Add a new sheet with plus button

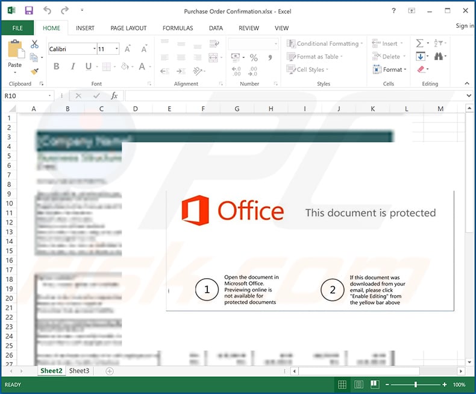click(x=110, y=371)
